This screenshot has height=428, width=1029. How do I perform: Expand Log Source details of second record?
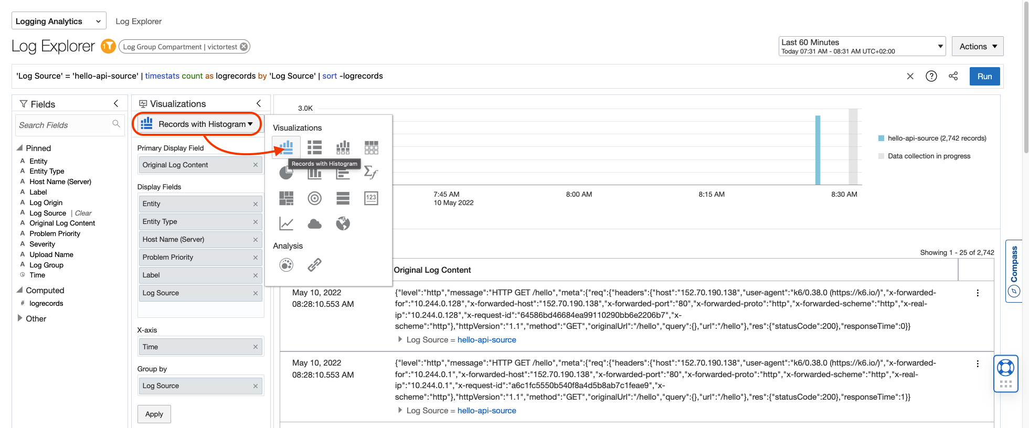click(400, 410)
